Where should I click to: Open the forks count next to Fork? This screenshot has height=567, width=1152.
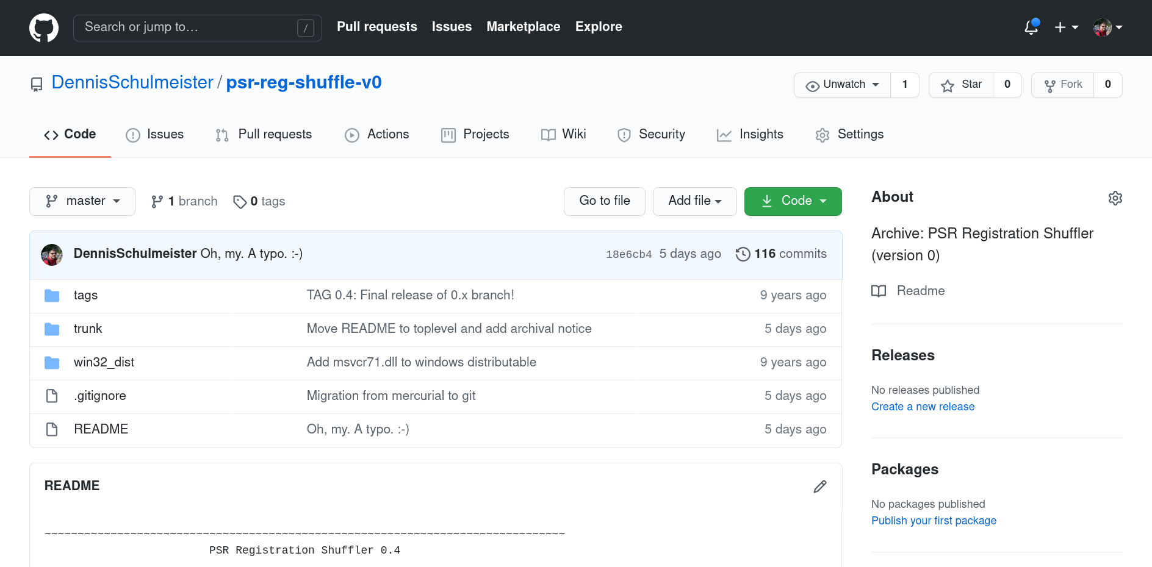point(1108,85)
